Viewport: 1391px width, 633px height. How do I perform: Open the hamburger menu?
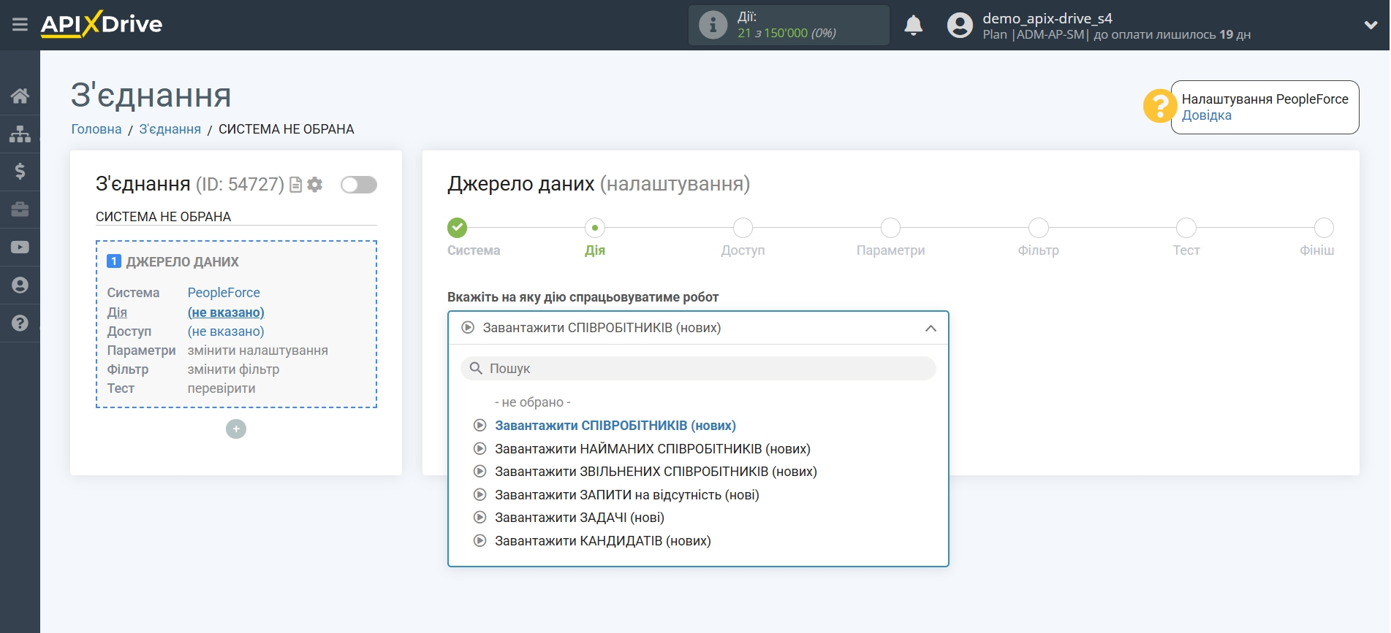coord(20,25)
